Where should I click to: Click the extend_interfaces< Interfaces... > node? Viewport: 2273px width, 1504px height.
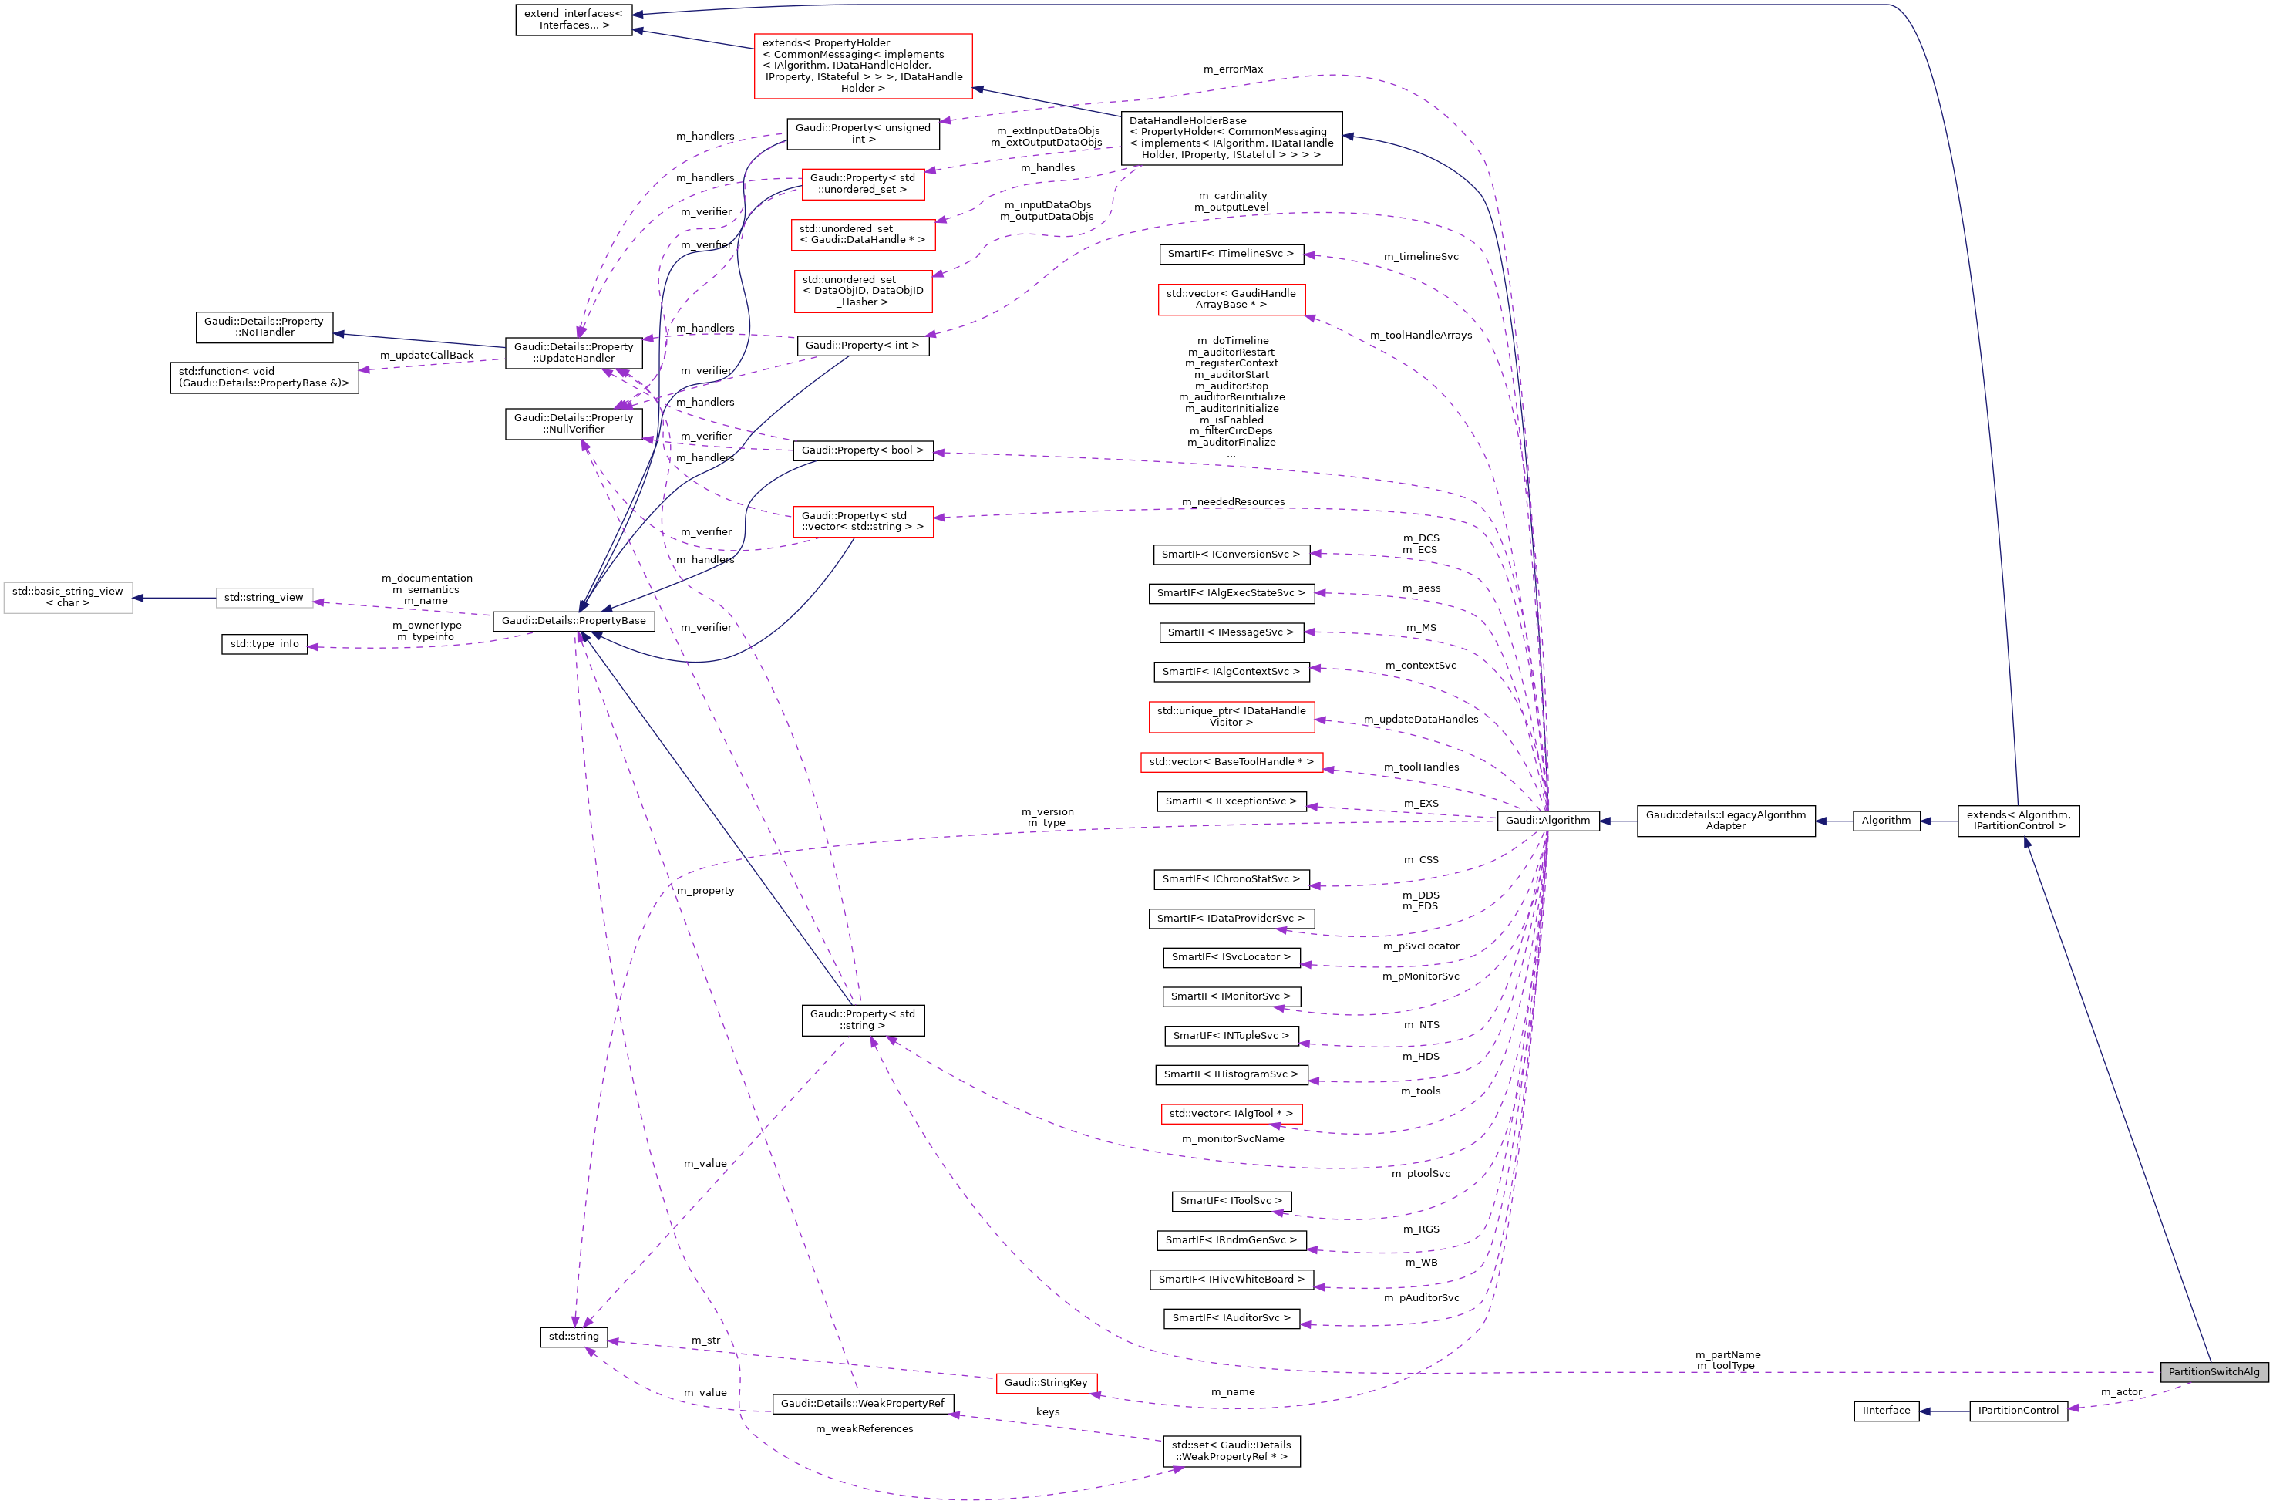tap(572, 19)
